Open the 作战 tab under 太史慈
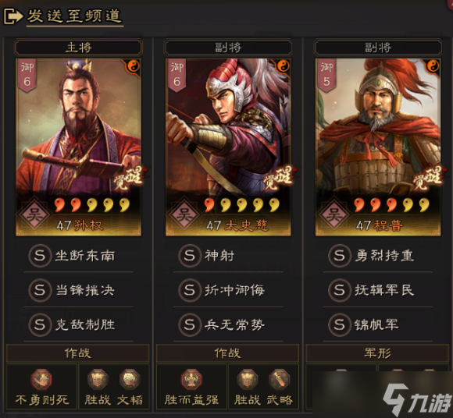Image resolution: width=453 pixels, height=418 pixels. [227, 353]
